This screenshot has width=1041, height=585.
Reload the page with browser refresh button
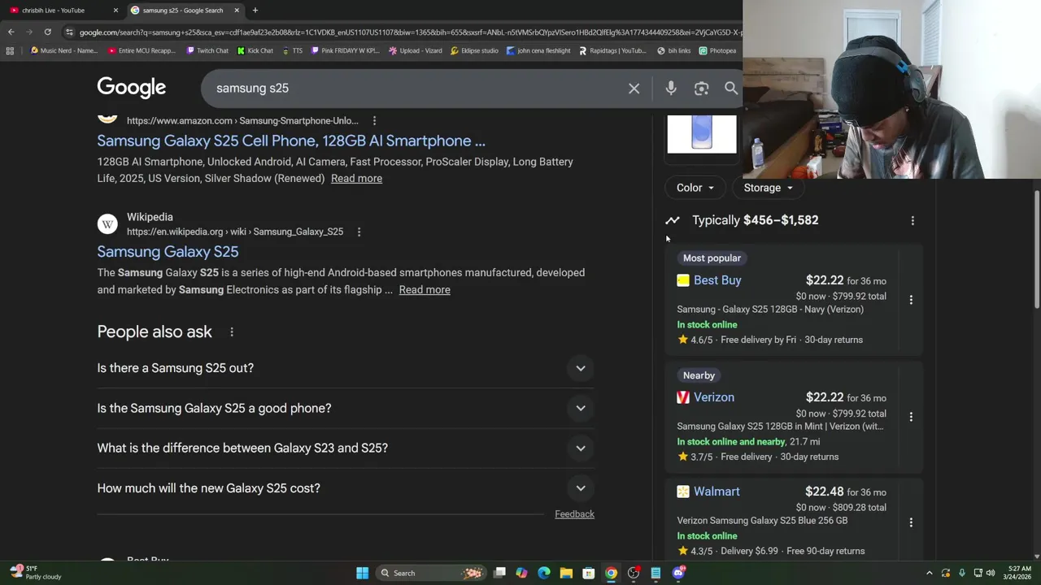(47, 32)
